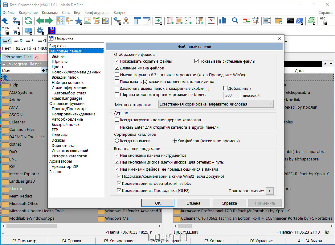
Task: Check the 'Добавлять \' checkbox
Action: click(x=225, y=88)
